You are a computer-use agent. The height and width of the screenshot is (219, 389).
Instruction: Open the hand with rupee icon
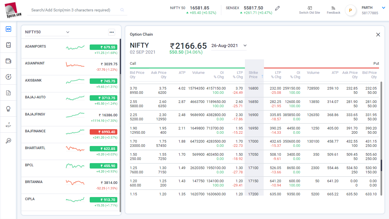9,125
